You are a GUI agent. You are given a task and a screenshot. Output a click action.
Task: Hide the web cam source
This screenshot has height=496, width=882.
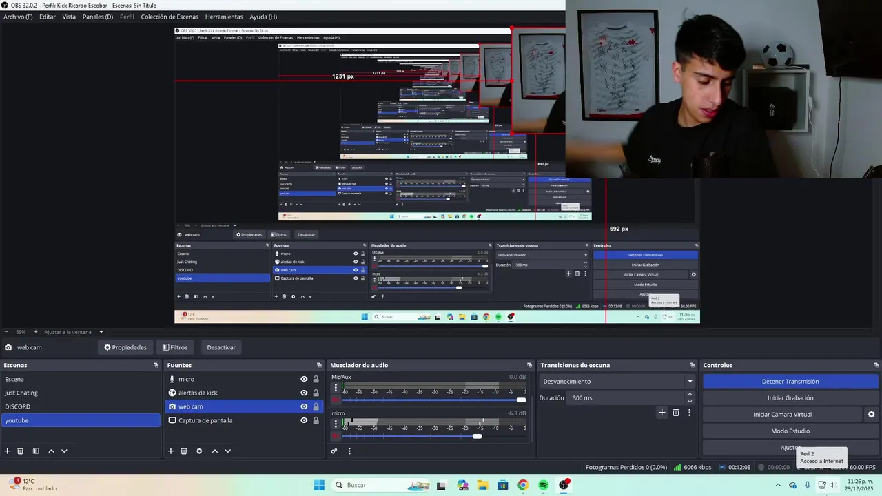[x=304, y=406]
